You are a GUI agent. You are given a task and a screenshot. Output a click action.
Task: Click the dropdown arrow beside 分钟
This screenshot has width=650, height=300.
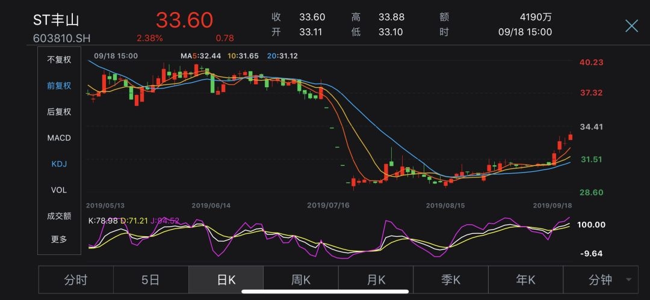(629, 280)
